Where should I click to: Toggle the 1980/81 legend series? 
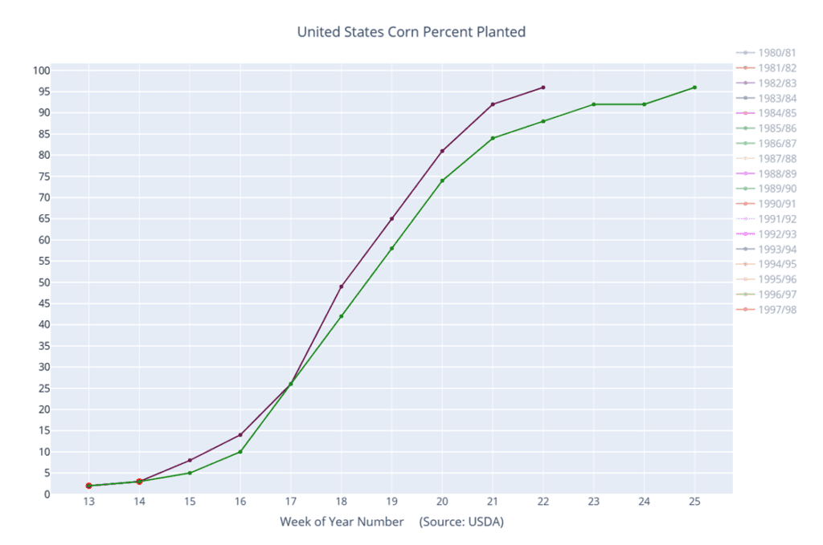point(766,53)
